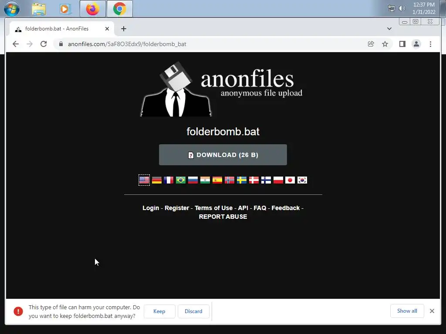Open the Login link

click(x=151, y=208)
